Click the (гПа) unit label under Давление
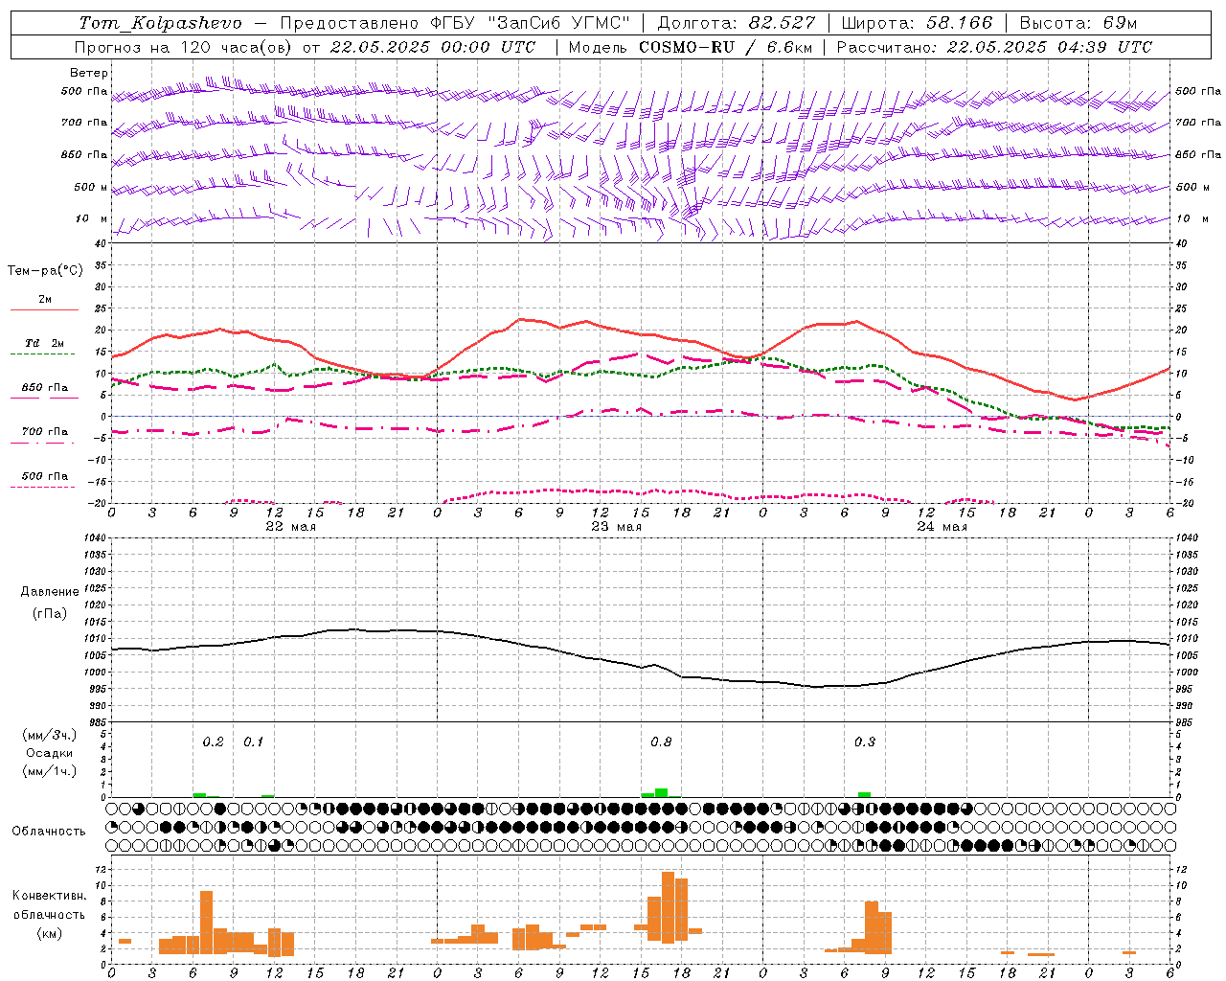The height and width of the screenshot is (981, 1226). (49, 613)
